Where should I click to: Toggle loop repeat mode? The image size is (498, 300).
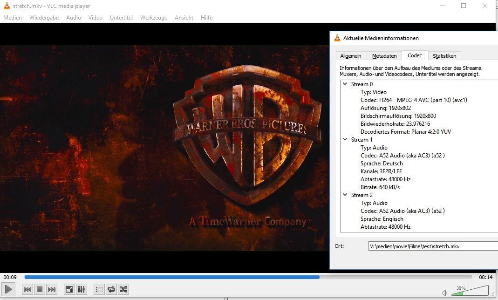(x=111, y=289)
